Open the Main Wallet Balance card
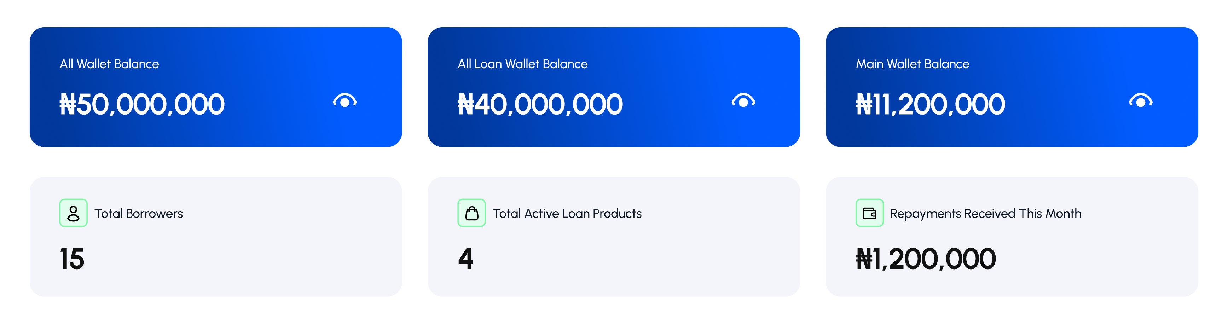 [x=1012, y=87]
